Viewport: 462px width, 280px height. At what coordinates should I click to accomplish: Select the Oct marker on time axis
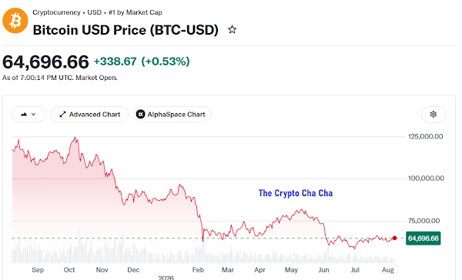[x=69, y=270]
